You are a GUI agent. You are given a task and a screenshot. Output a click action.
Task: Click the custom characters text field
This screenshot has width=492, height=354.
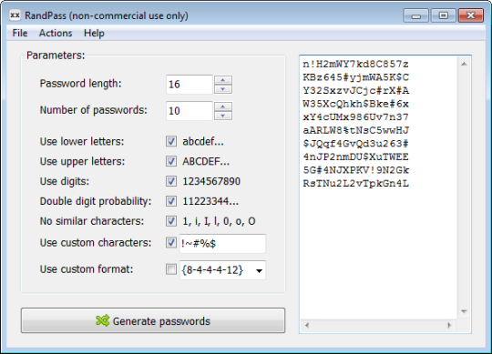[222, 243]
